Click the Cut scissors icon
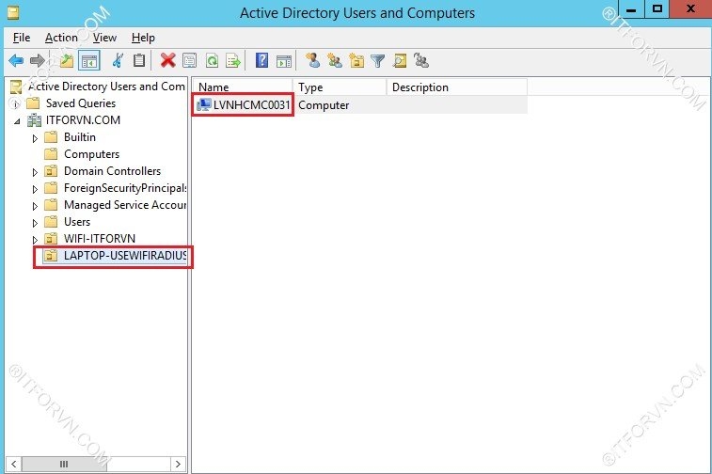This screenshot has width=712, height=474. 118,61
